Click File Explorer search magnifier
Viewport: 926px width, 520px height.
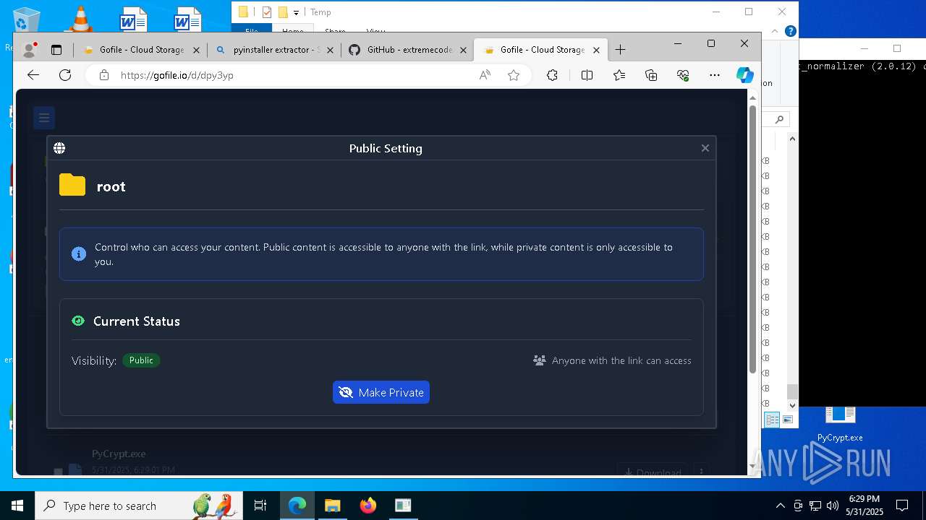click(780, 119)
